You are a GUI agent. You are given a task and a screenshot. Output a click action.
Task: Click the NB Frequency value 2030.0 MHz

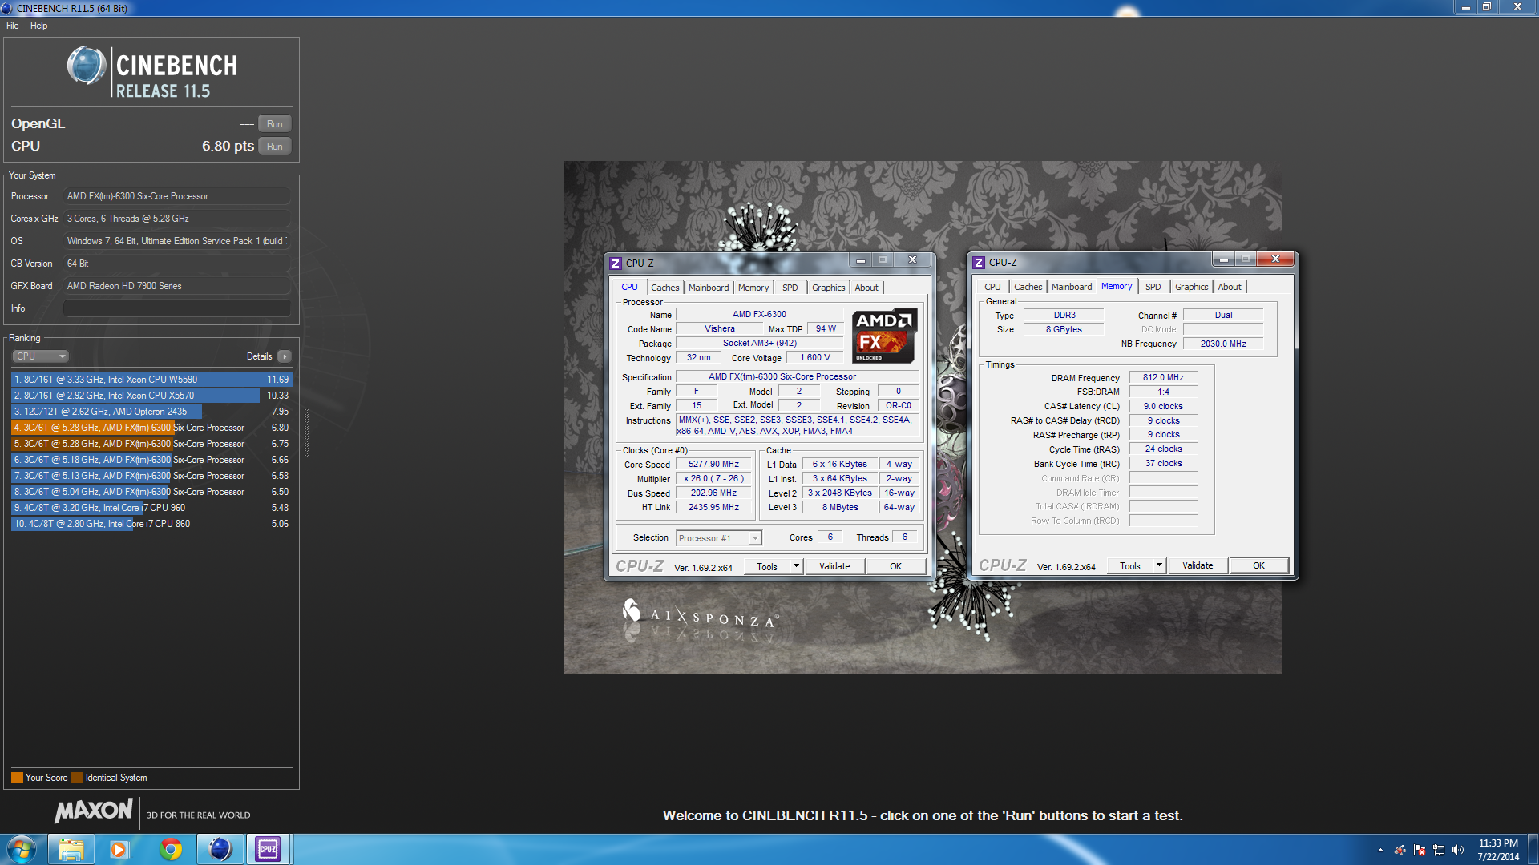coord(1223,344)
